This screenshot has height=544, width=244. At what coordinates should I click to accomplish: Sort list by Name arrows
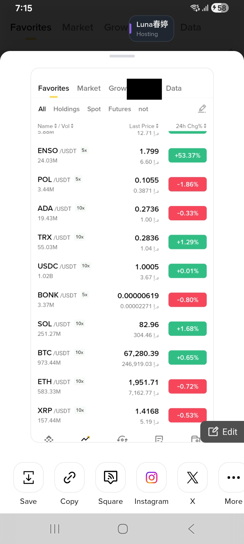point(56,126)
